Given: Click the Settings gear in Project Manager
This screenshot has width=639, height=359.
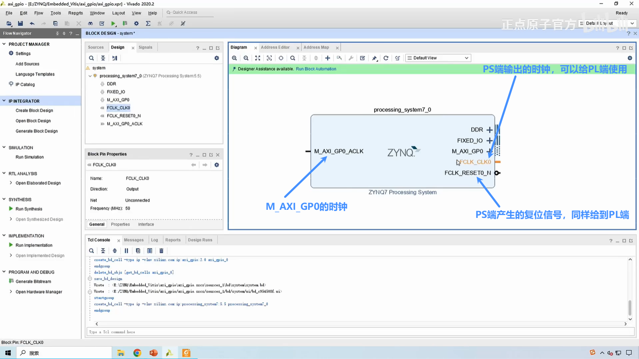Looking at the screenshot, I should pos(11,53).
